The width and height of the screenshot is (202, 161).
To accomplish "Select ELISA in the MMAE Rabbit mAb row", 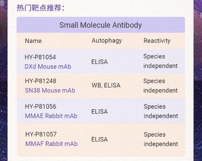I will pos(99,111).
